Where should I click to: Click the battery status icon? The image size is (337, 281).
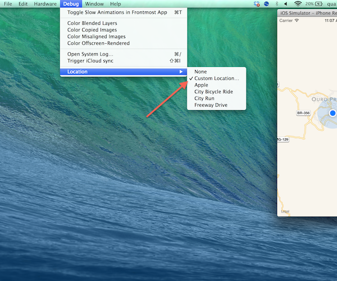point(318,4)
